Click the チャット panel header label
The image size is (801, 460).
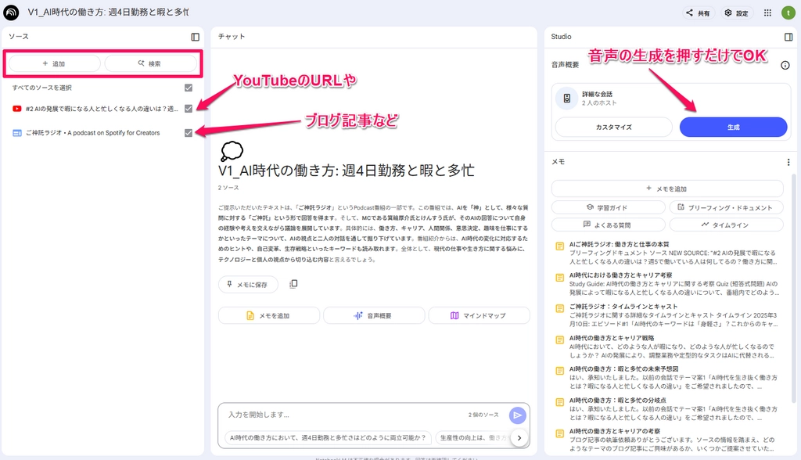pyautogui.click(x=232, y=36)
